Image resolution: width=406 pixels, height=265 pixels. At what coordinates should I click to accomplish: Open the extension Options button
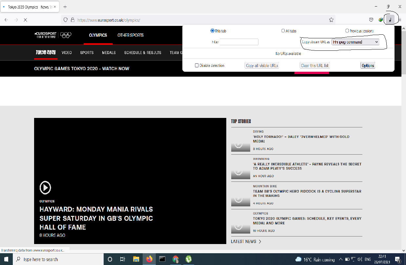(368, 66)
